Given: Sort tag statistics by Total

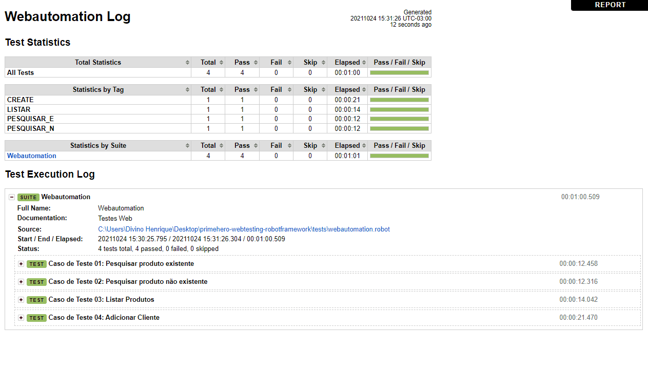Looking at the screenshot, I should pyautogui.click(x=208, y=89).
